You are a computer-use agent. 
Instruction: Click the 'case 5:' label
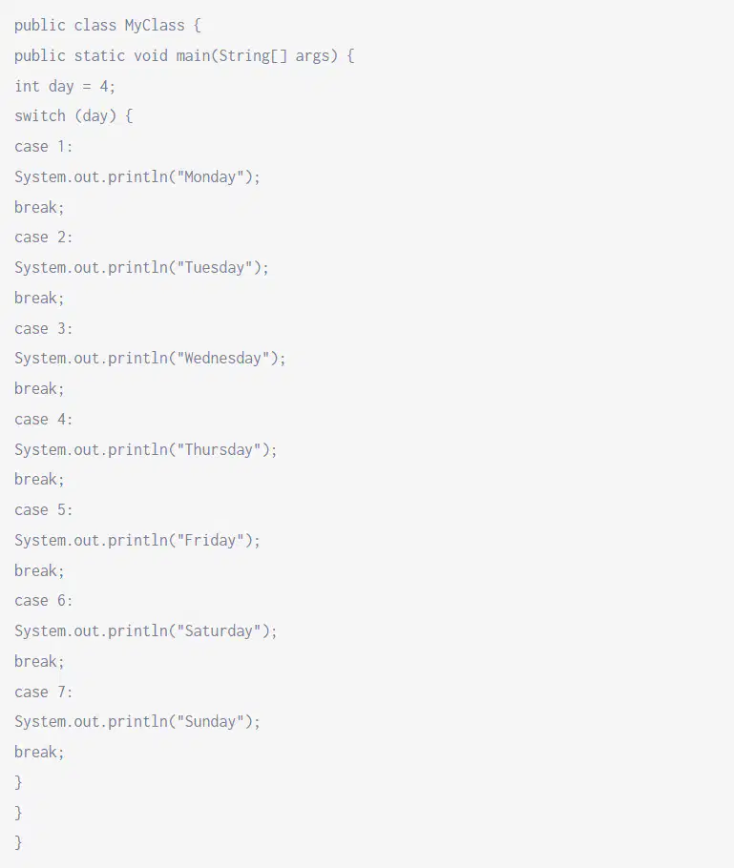44,510
